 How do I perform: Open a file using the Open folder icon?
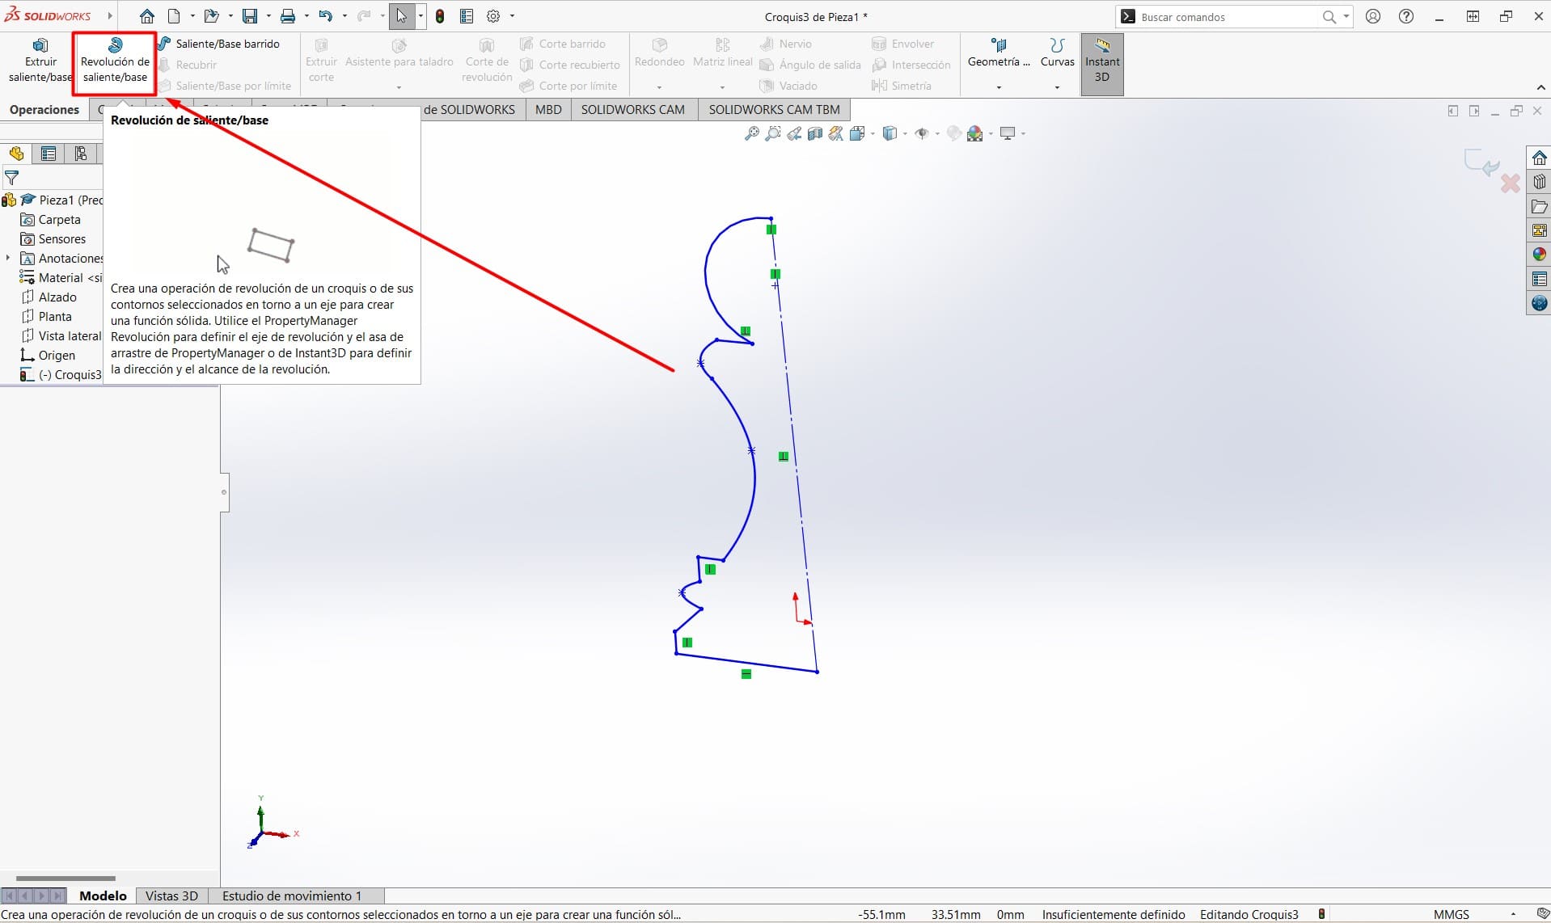tap(211, 16)
